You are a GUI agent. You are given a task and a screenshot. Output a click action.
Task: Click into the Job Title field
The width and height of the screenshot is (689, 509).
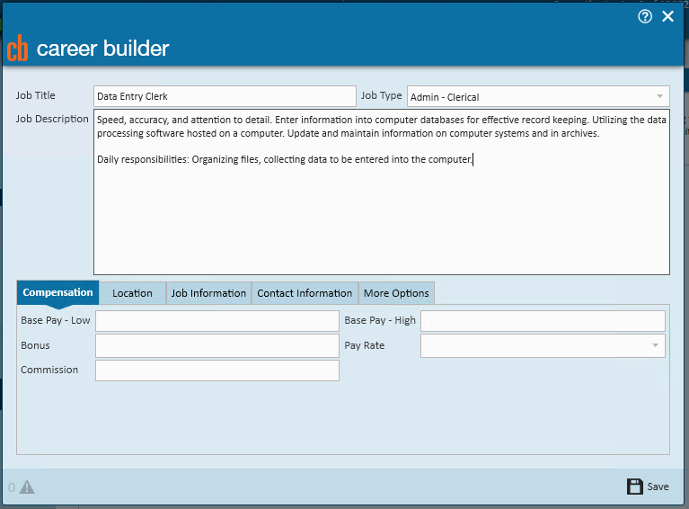(x=225, y=96)
